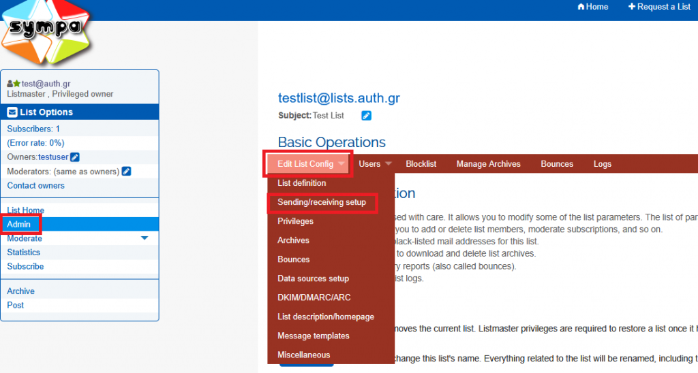The image size is (698, 373).
Task: Click edit icon next to Moderators
Action: coord(126,171)
